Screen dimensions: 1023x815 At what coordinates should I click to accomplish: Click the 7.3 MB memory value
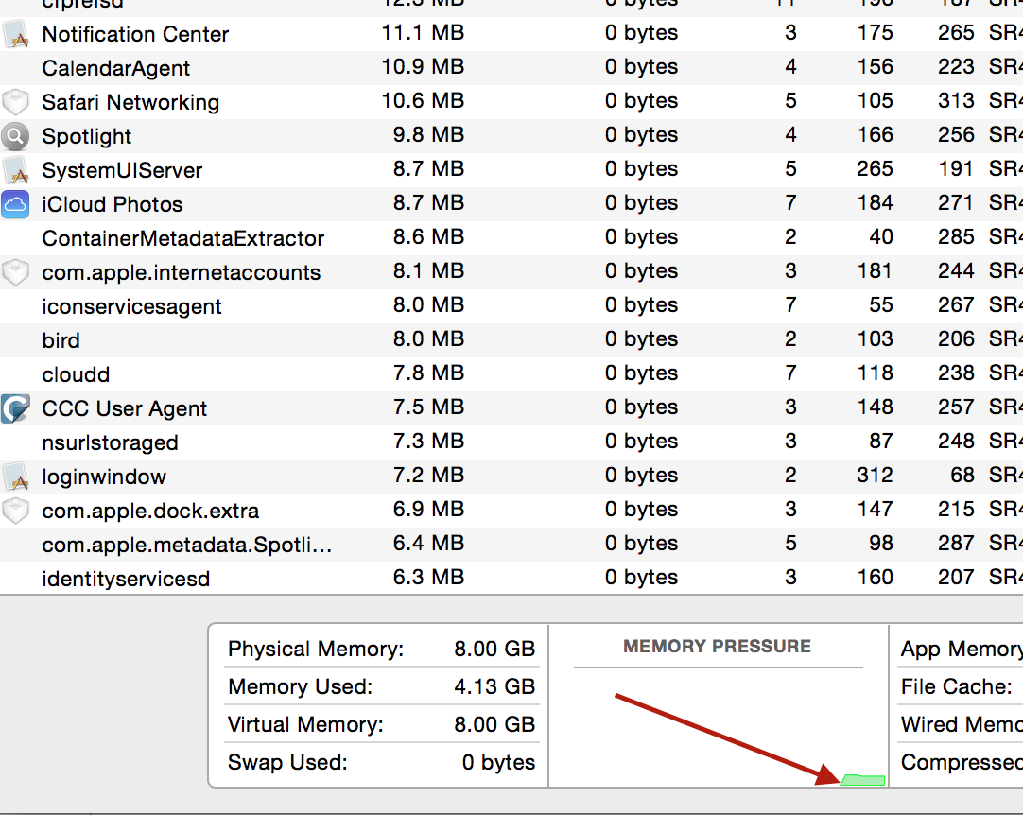(428, 442)
